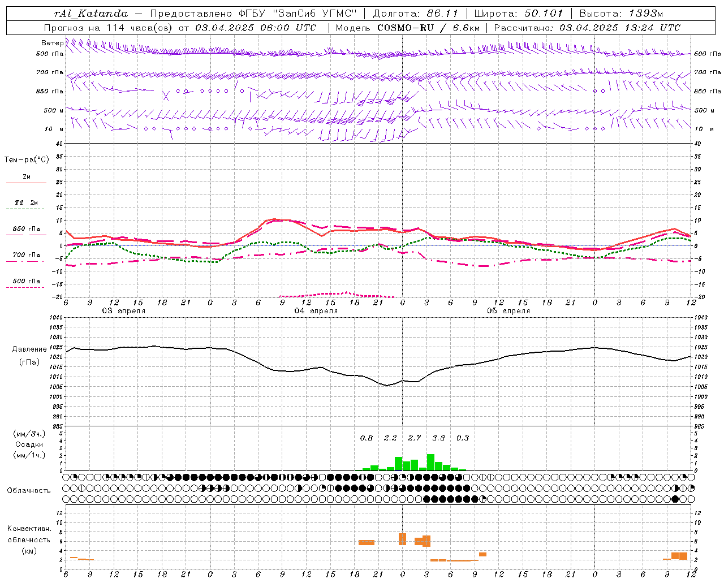Click the 2.7 precipitation total
This screenshot has height=579, width=724.
point(415,438)
